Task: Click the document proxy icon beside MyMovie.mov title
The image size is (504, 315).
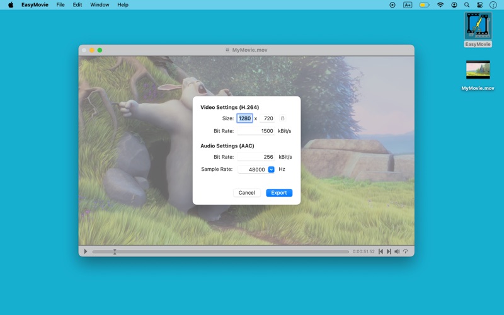Action: pyautogui.click(x=227, y=50)
